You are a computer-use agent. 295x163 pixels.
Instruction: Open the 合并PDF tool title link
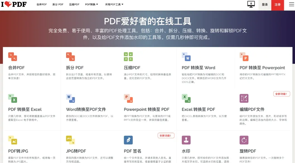pyautogui.click(x=16, y=68)
